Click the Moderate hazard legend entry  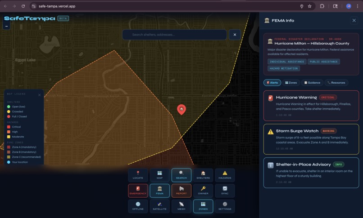[15, 137]
